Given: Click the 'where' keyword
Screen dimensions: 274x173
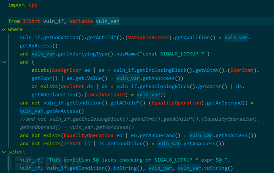Looking at the screenshot, I should (x=15, y=29).
